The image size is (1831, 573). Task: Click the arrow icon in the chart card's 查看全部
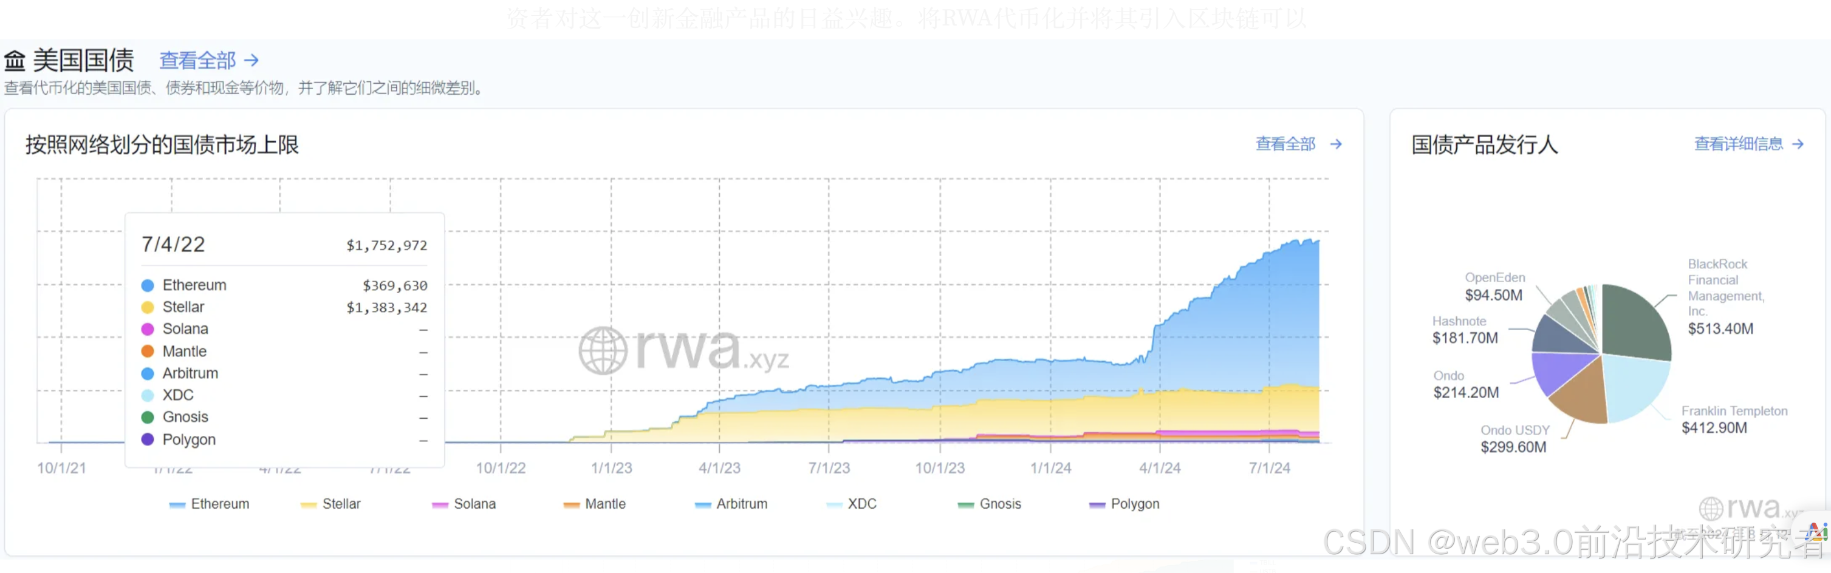[x=1335, y=144]
